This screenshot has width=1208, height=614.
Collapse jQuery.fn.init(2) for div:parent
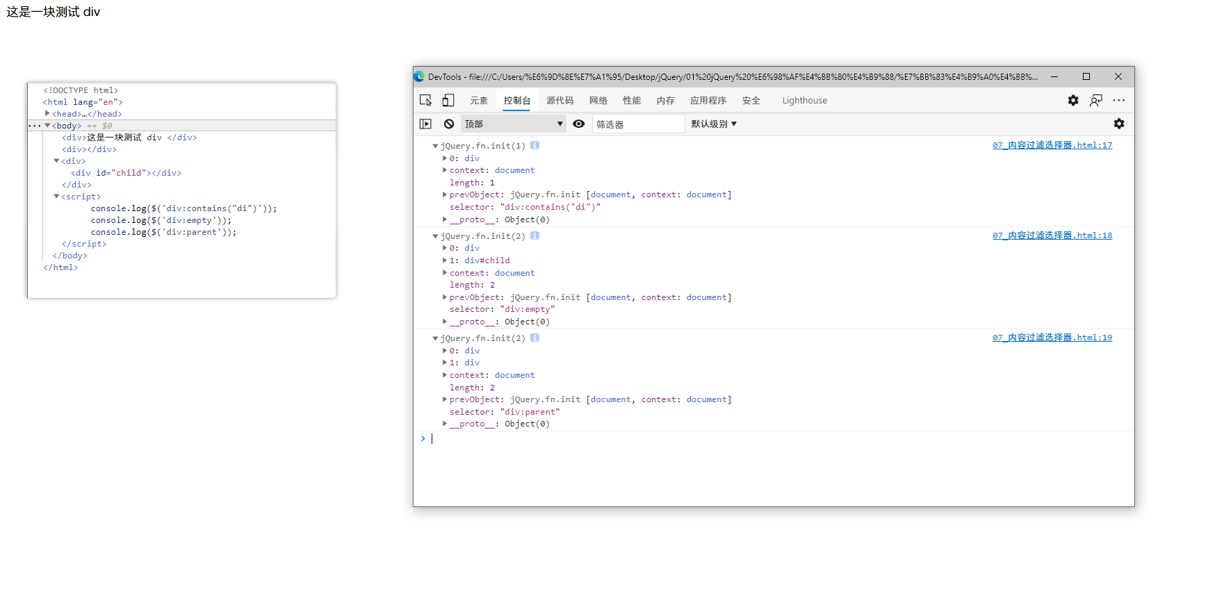pyautogui.click(x=435, y=338)
